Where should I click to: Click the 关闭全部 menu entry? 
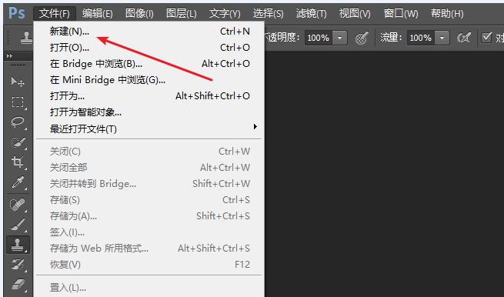(149, 168)
